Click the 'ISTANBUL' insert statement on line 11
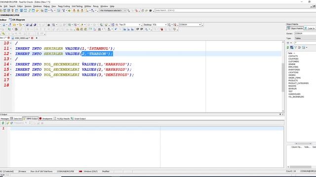The height and width of the screenshot is (177, 316). 65,49
